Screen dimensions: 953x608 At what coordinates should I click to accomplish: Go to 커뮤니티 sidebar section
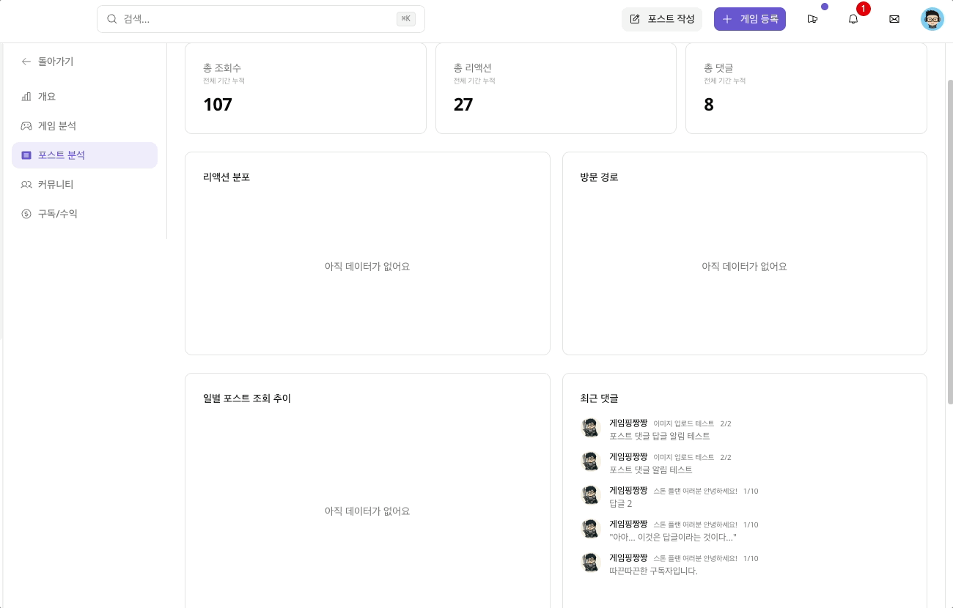coord(56,185)
